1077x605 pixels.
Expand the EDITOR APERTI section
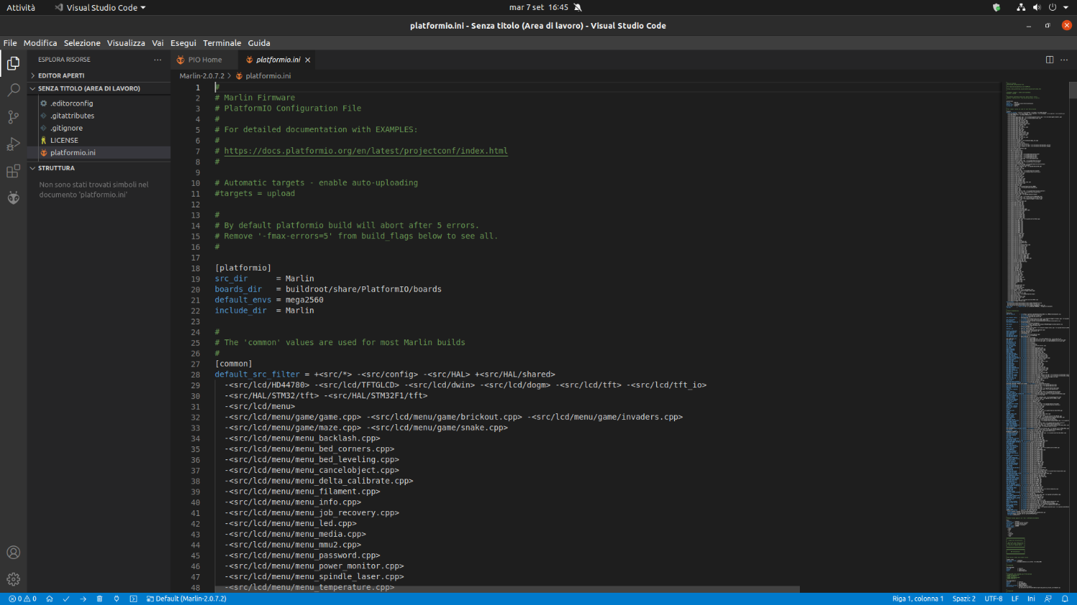(x=61, y=75)
